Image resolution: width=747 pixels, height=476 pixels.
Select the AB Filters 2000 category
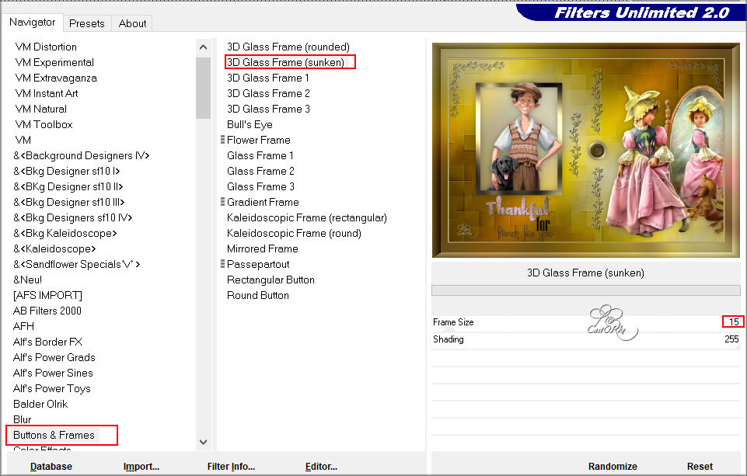point(47,311)
